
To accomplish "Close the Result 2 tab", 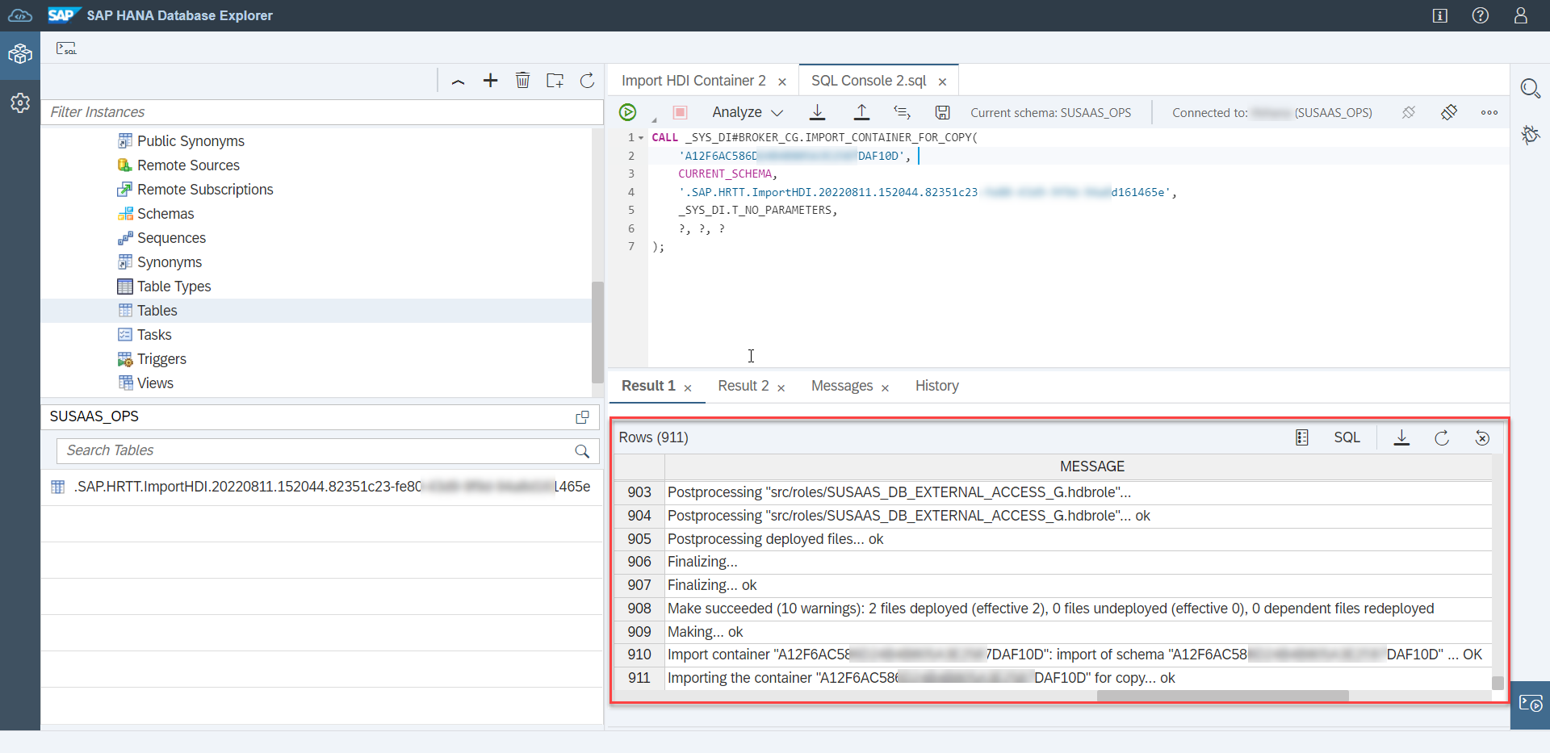I will tap(781, 388).
